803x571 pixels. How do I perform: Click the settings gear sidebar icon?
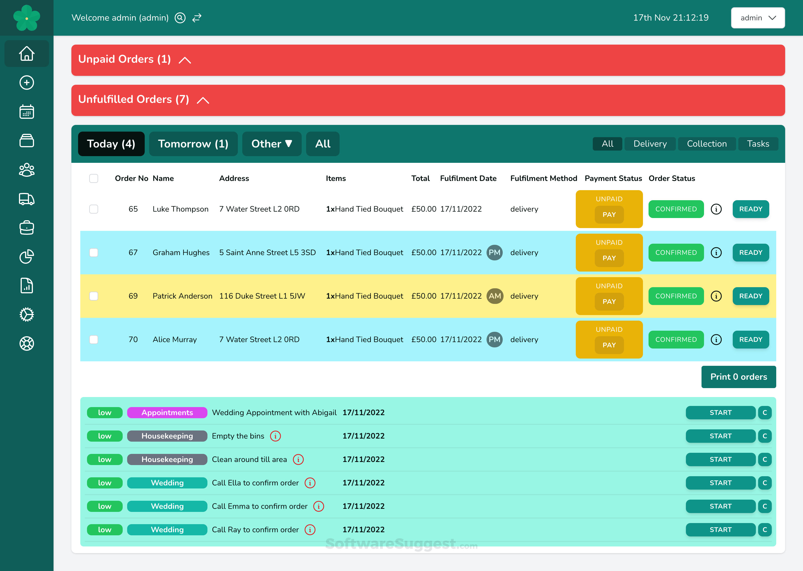coord(27,315)
